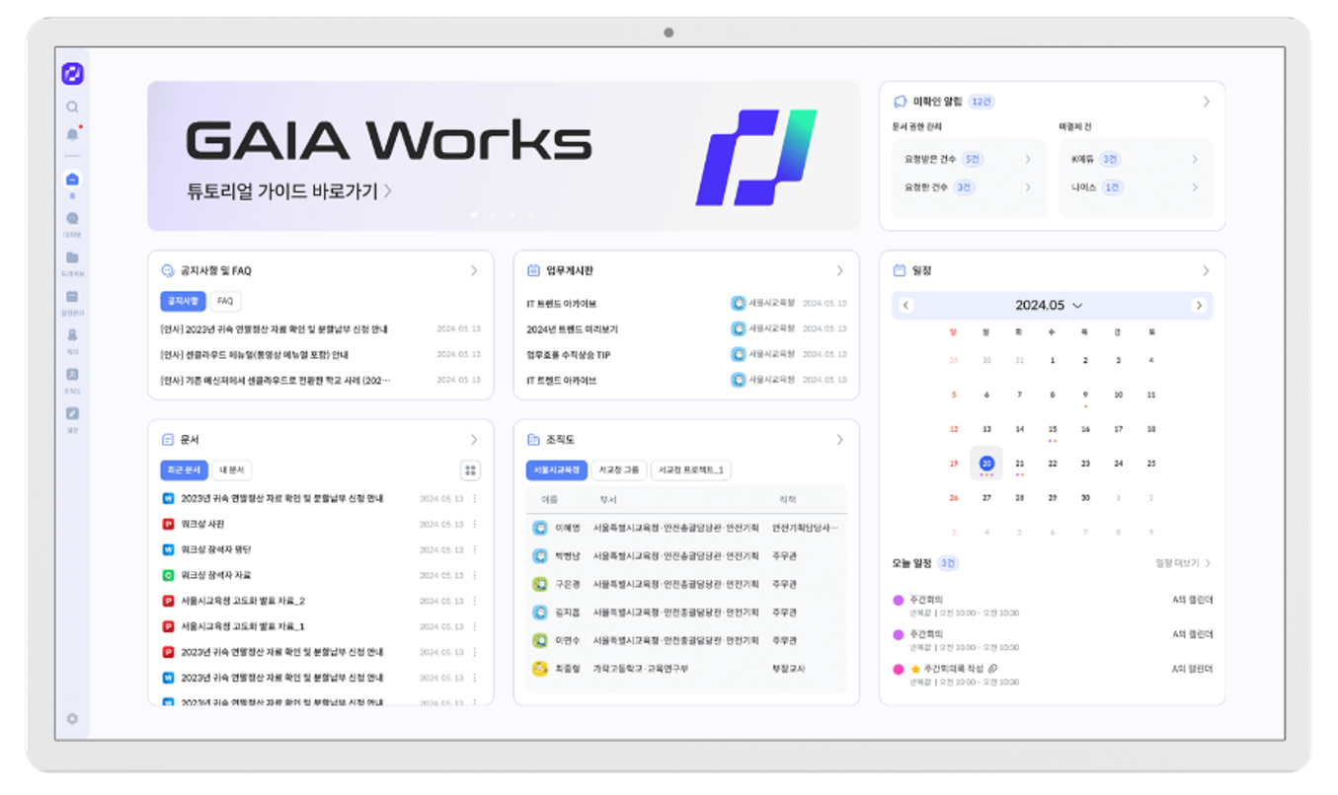Select the first banner carousel dot
Viewport: 1338px width, 795px height.
474,214
